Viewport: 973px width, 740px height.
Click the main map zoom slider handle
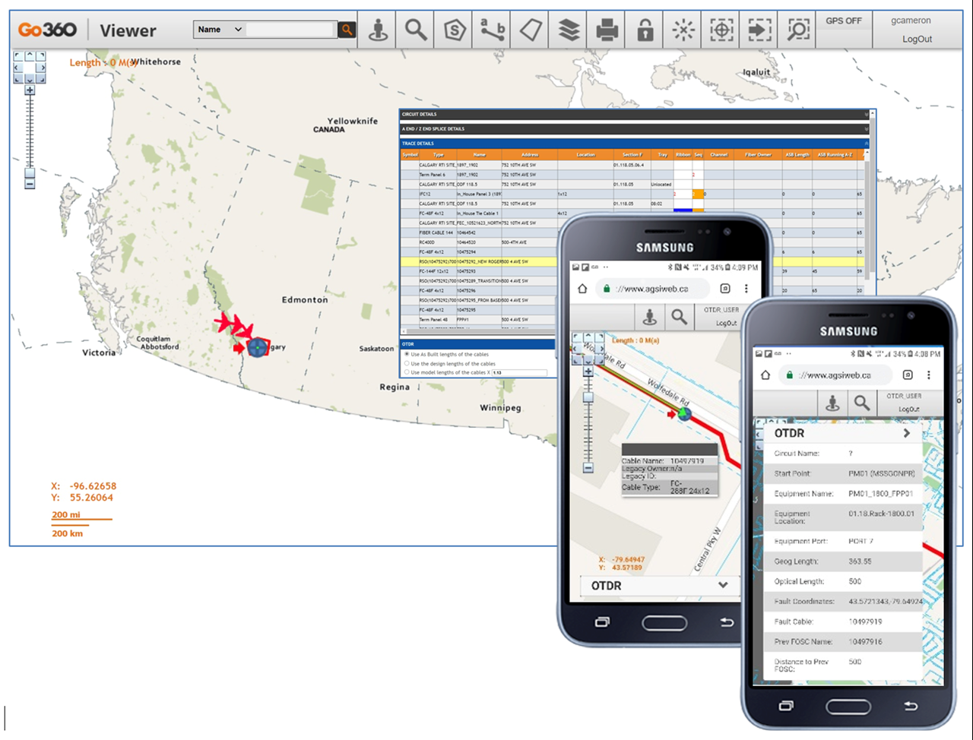(x=30, y=173)
